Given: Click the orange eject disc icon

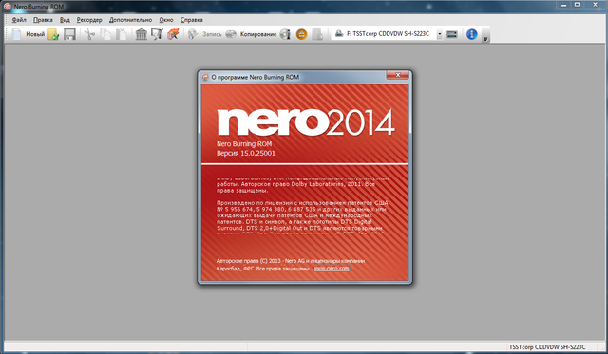Looking at the screenshot, I should (301, 34).
